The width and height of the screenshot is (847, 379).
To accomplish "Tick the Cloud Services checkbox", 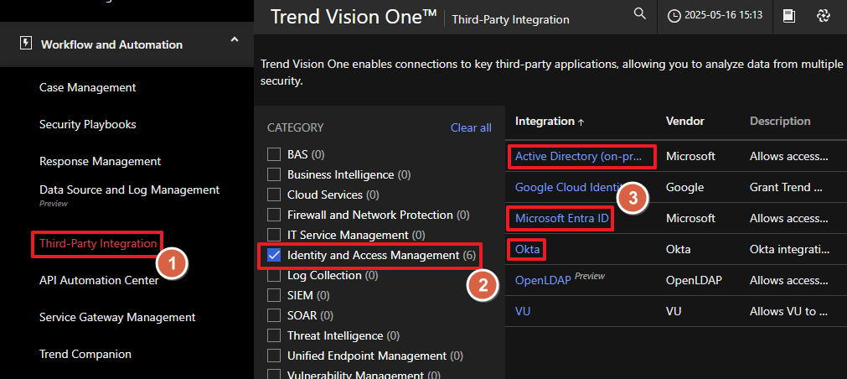I will coord(273,195).
